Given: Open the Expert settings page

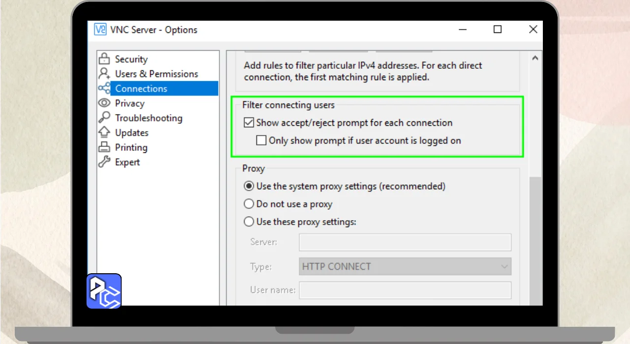Looking at the screenshot, I should coord(127,162).
